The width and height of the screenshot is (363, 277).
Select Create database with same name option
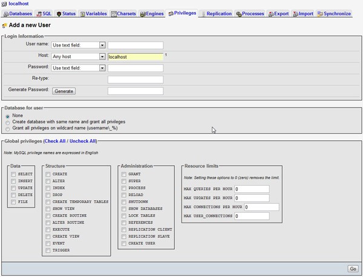coord(8,123)
